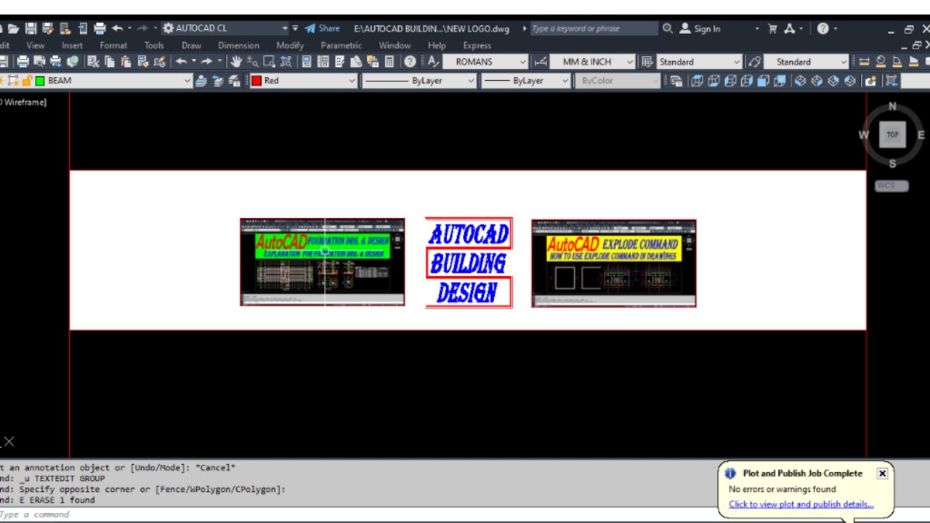Click the Dimension Style icon
This screenshot has width=930, height=523.
541,62
